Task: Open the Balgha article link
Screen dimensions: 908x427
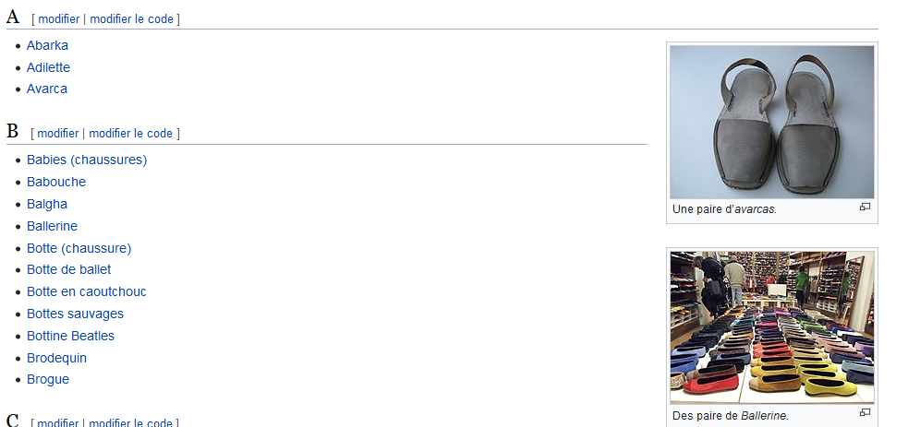Action: pyautogui.click(x=47, y=204)
